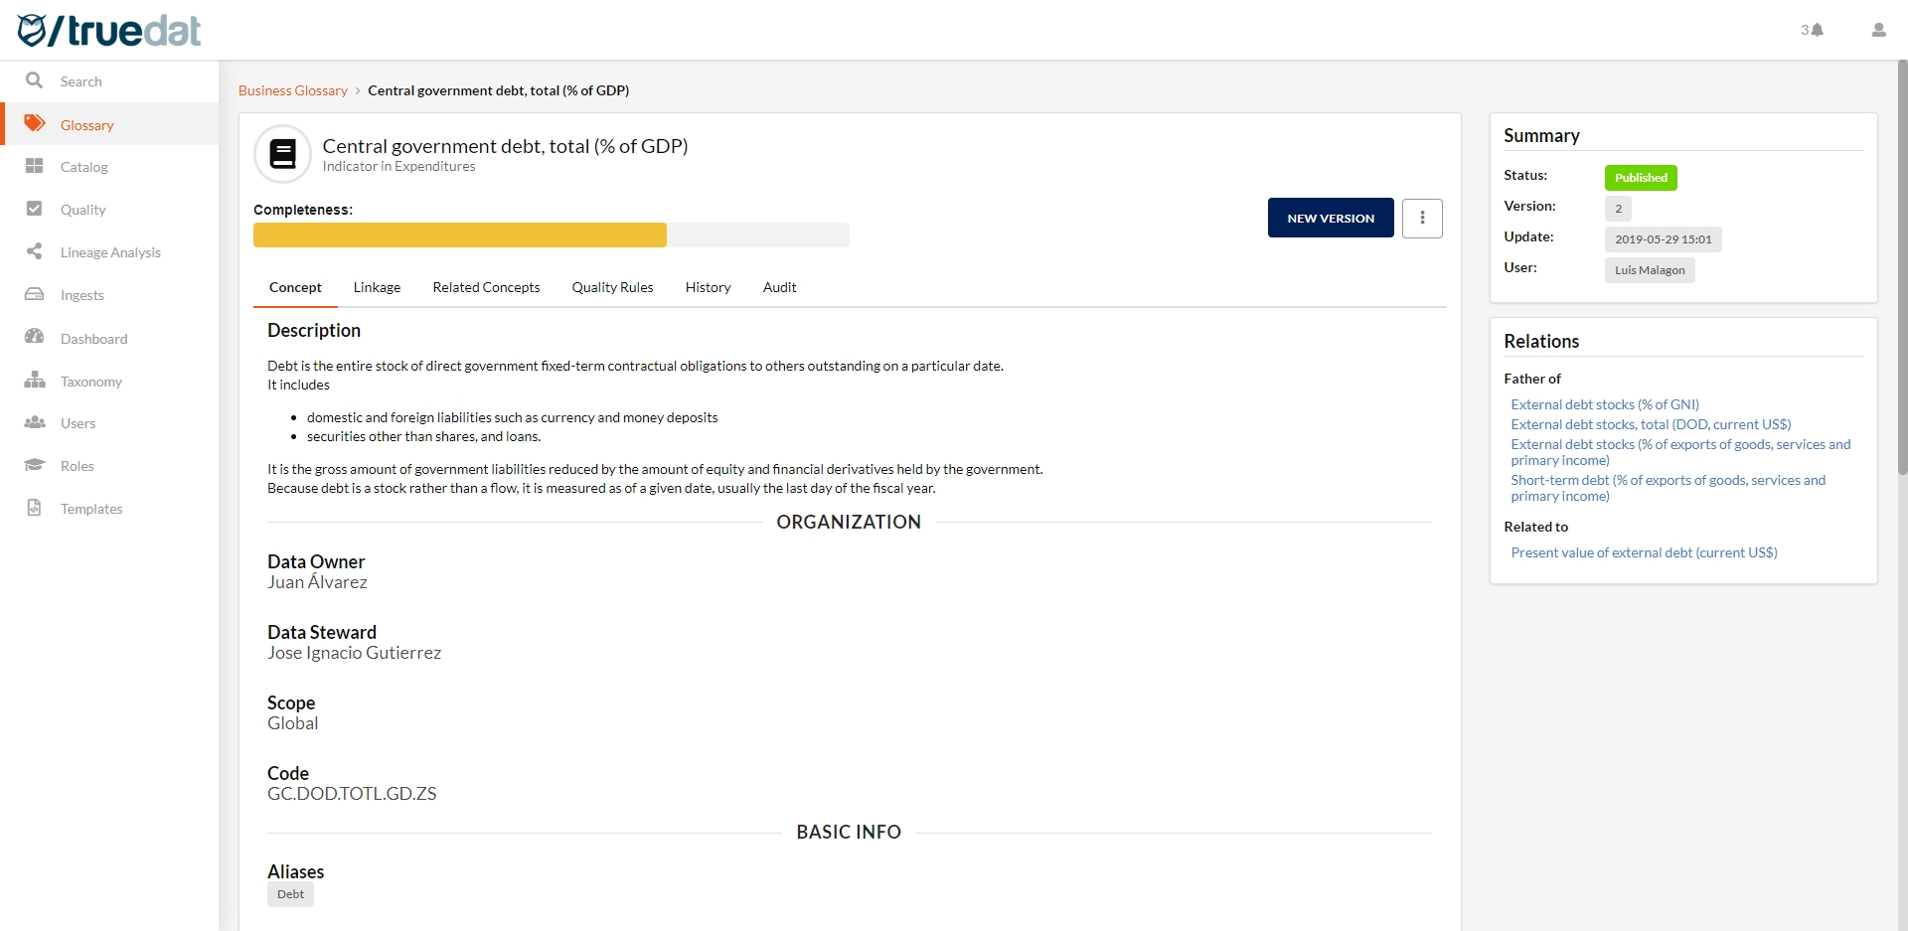Open External debt stocks (% of GNI) link
This screenshot has width=1908, height=931.
(1604, 404)
